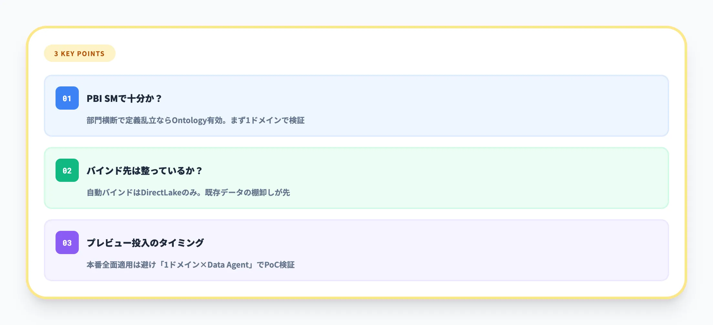Select the DirectLake description line
This screenshot has width=713, height=325.
click(188, 192)
